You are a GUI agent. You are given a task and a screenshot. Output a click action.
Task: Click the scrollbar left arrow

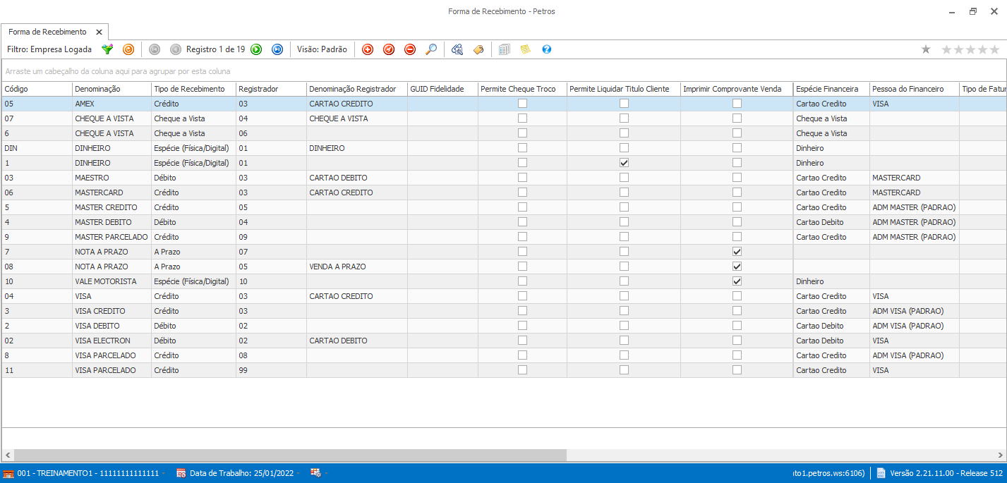point(7,455)
